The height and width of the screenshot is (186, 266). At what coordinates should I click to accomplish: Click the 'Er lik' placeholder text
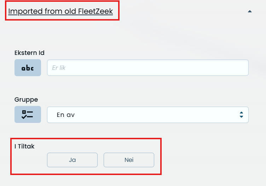[59, 68]
